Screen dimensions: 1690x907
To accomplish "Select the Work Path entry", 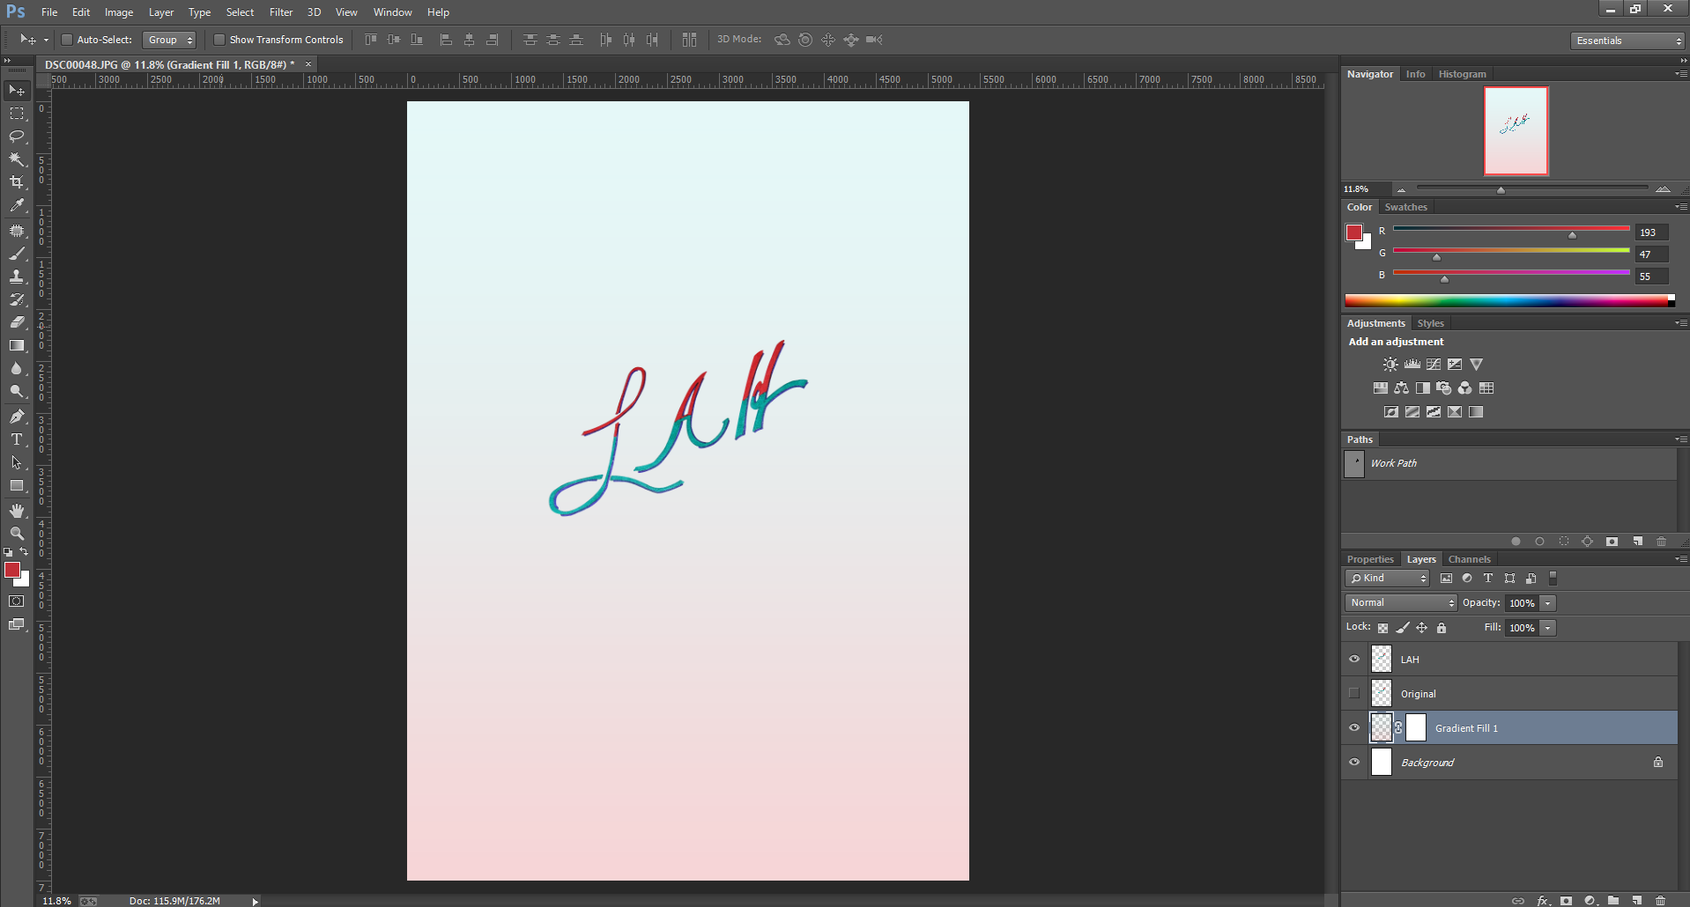I will (x=1509, y=463).
